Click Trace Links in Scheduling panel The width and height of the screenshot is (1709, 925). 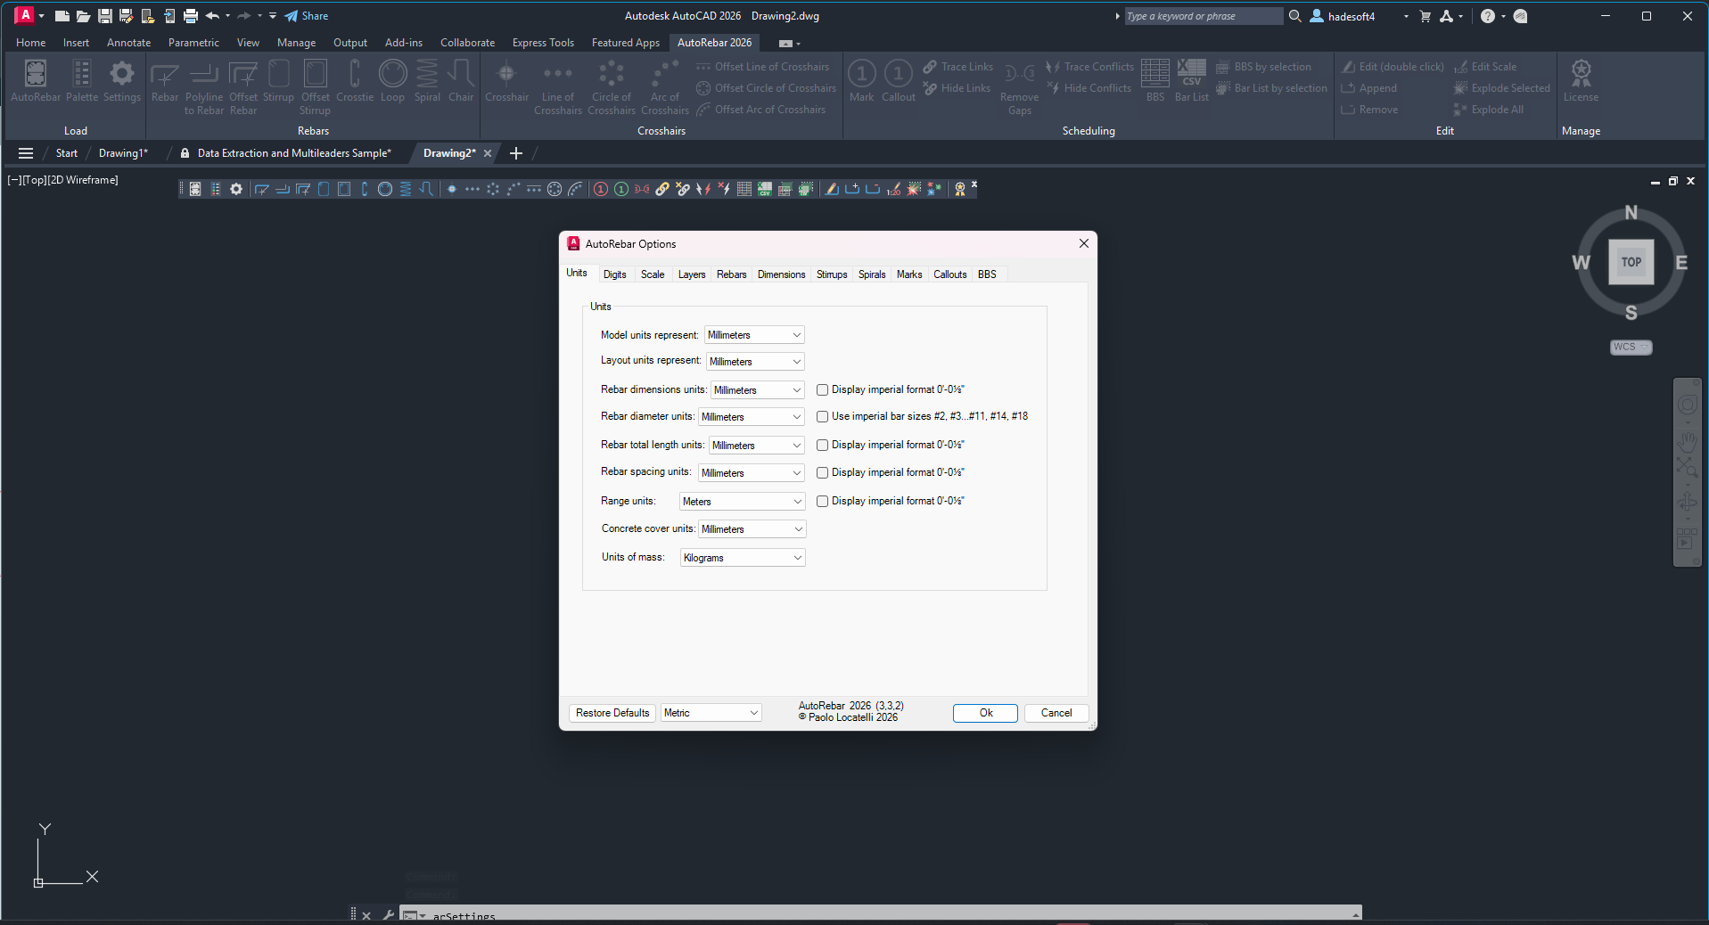point(958,67)
